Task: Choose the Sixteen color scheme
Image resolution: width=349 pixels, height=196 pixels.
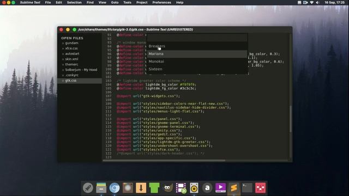Action: click(197, 69)
